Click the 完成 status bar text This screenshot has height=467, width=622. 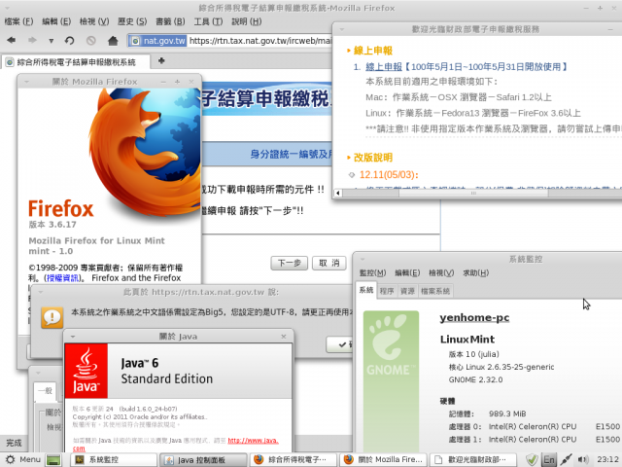click(x=14, y=443)
